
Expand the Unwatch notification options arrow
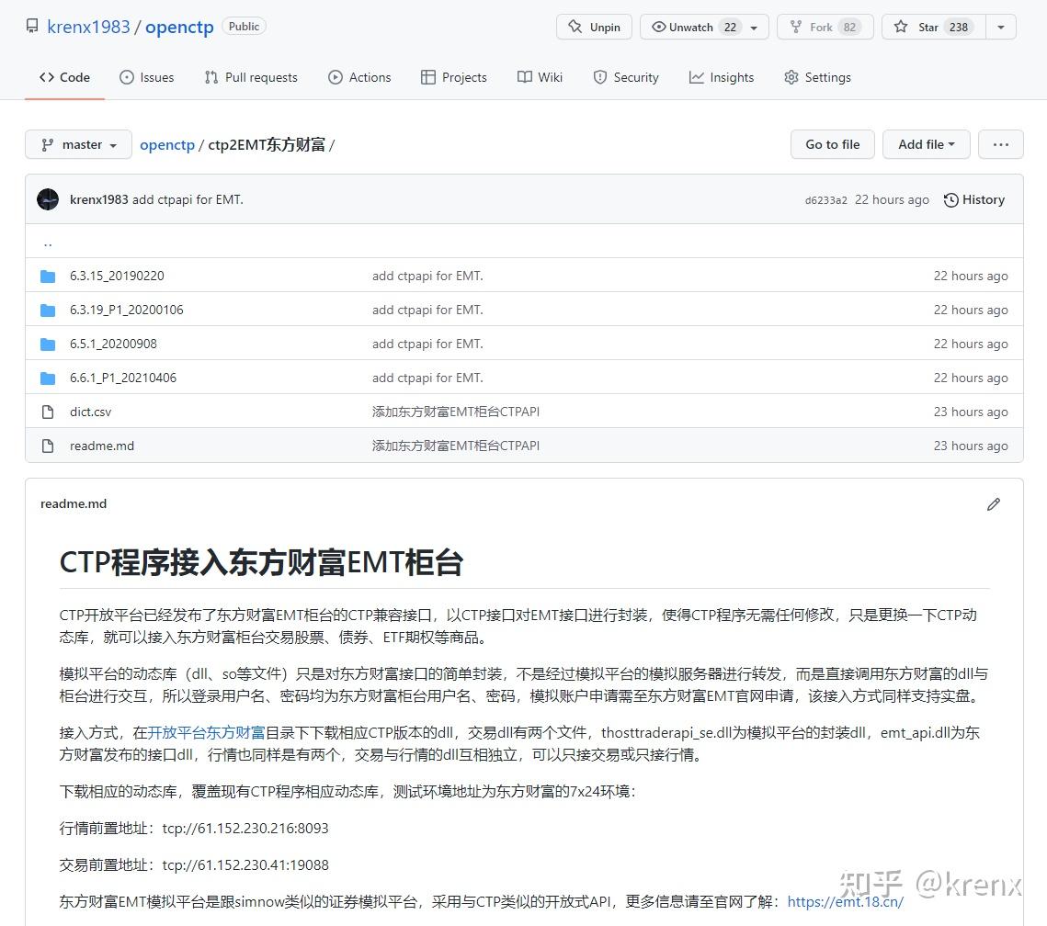click(753, 27)
